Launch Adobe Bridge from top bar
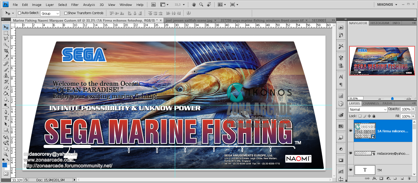The height and width of the screenshot is (183, 418). coord(153,5)
